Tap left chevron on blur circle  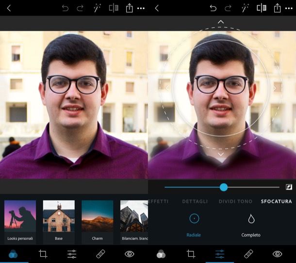(167, 88)
